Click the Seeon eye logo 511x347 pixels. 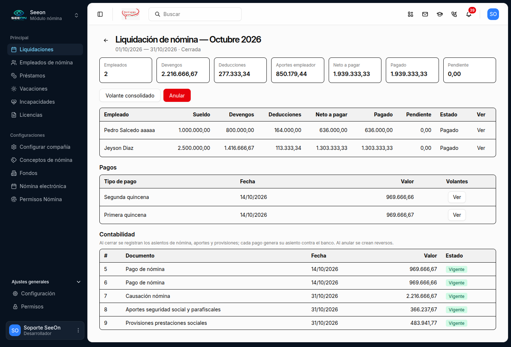[19, 15]
